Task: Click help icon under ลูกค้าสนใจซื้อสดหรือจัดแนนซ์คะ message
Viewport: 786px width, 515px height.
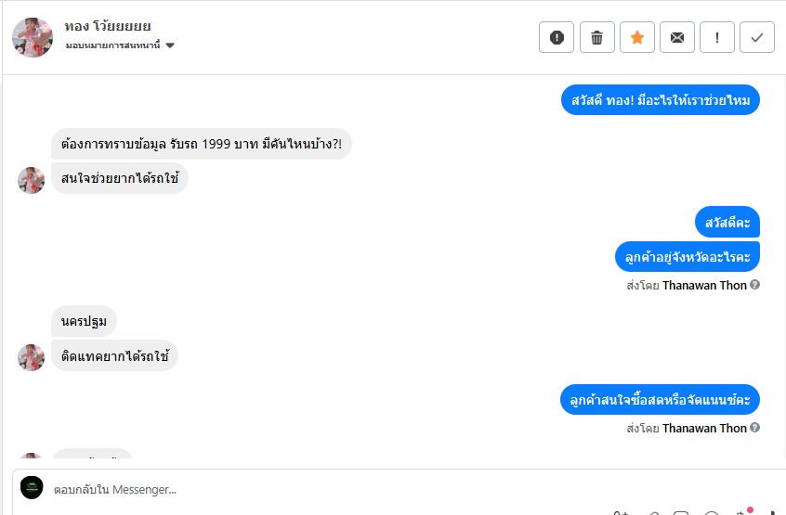Action: click(x=754, y=428)
